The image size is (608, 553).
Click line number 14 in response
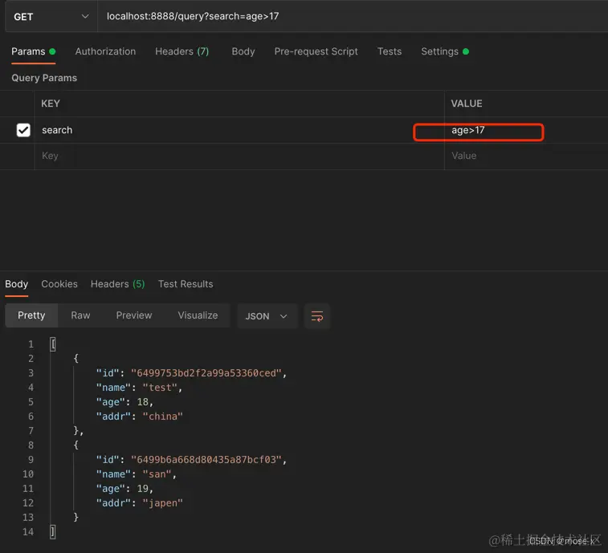tap(28, 532)
